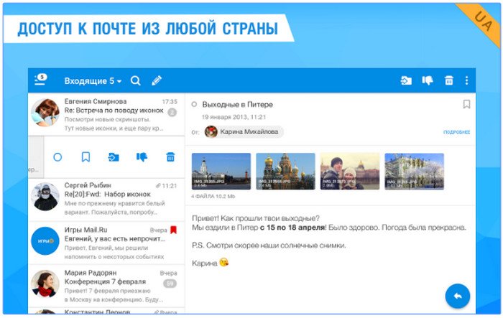
Task: Open Мария Радорян Конференция 7 февраля message
Action: (x=106, y=286)
